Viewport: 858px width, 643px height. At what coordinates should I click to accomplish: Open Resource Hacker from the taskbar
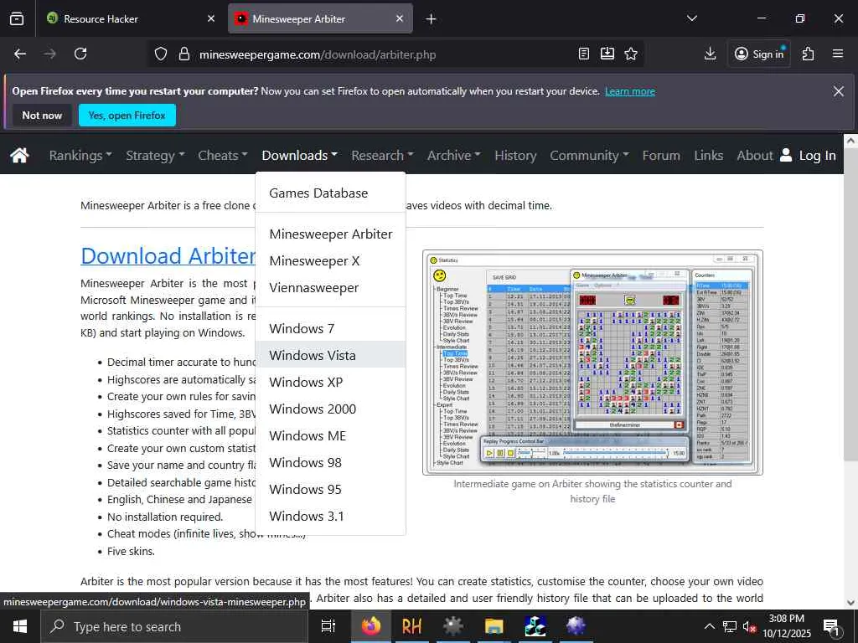pos(411,626)
